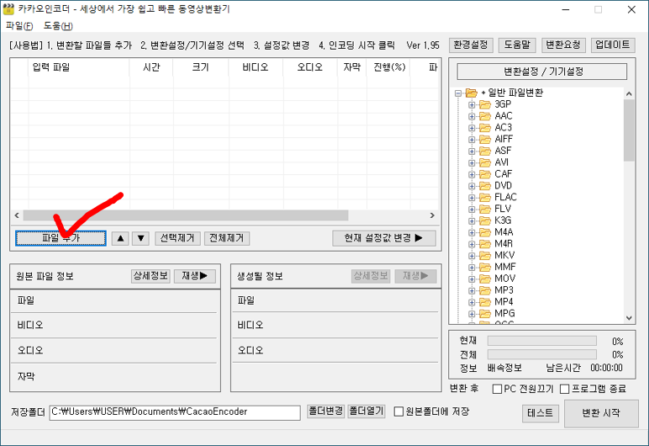Enable PC 전원끄기 after conversion
This screenshot has width=649, height=446.
click(x=497, y=389)
